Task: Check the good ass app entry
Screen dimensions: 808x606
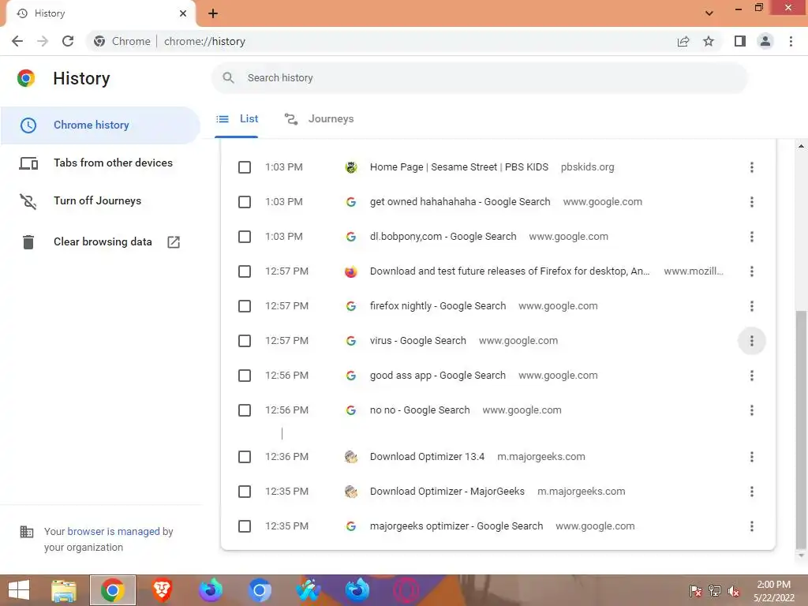Action: coord(245,376)
